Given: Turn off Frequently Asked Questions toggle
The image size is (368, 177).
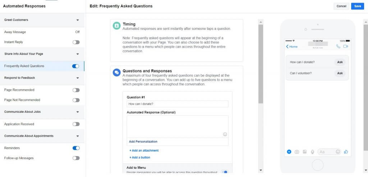Looking at the screenshot, I should (76, 66).
